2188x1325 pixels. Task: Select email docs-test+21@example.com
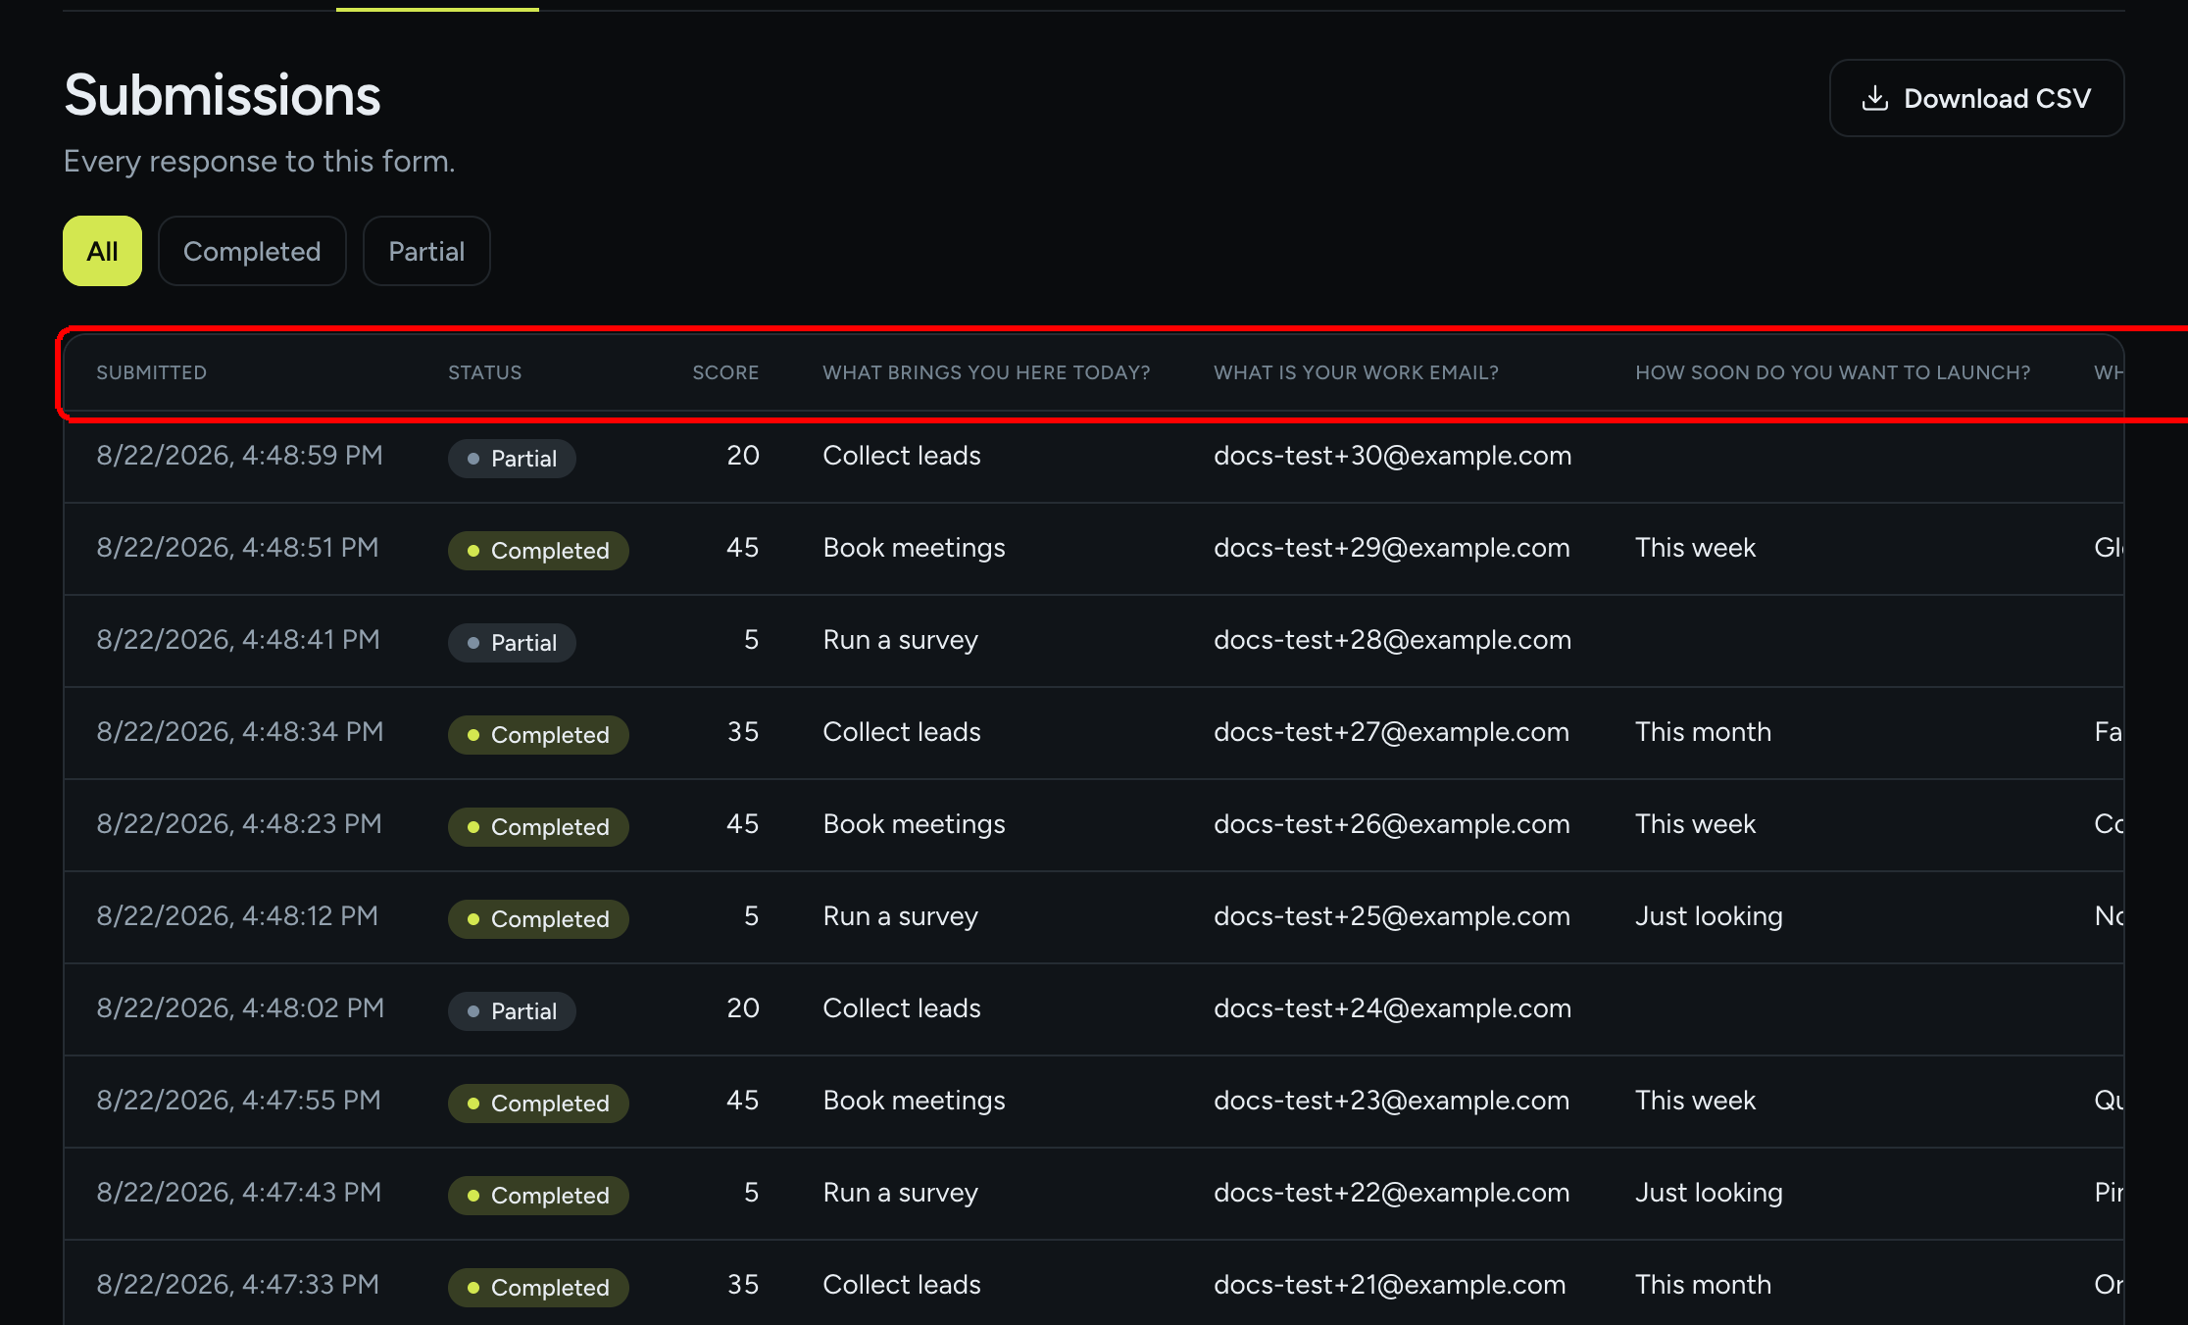pos(1389,1285)
